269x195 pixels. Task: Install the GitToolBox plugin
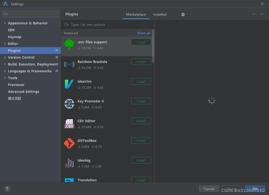141,140
